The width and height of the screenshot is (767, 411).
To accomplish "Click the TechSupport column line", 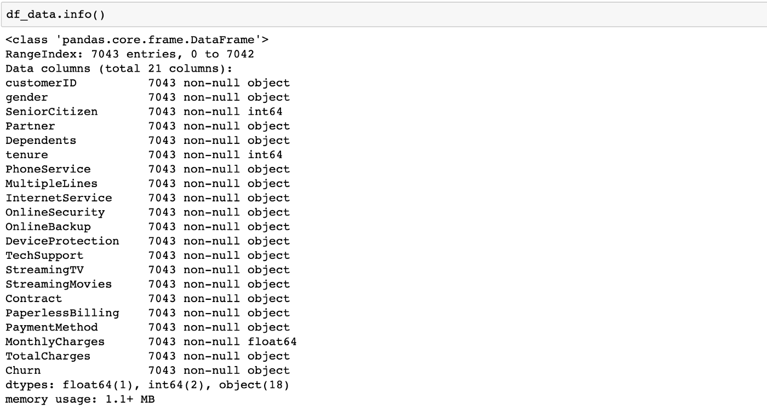I will [147, 256].
